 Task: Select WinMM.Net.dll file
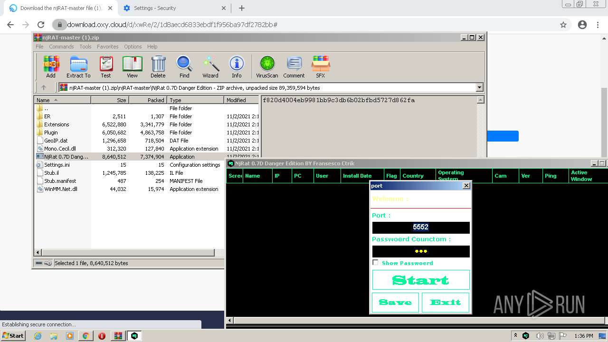(x=129, y=189)
